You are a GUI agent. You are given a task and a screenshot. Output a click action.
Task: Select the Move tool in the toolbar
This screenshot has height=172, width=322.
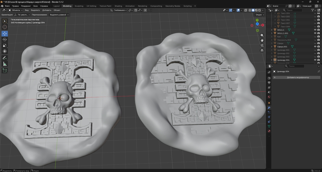coord(5,33)
